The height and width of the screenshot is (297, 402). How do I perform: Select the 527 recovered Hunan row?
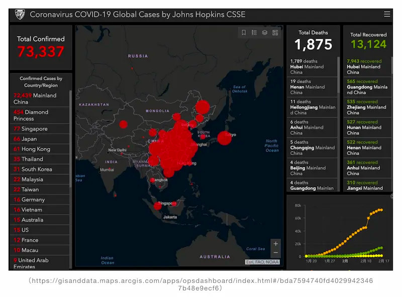point(367,127)
